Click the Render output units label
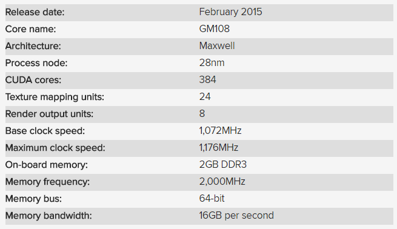Image resolution: width=397 pixels, height=229 pixels. [49, 114]
